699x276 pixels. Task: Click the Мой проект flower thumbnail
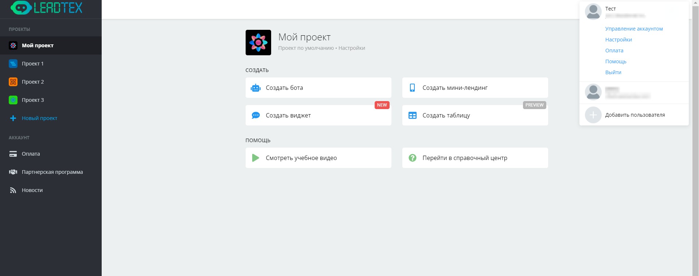258,43
